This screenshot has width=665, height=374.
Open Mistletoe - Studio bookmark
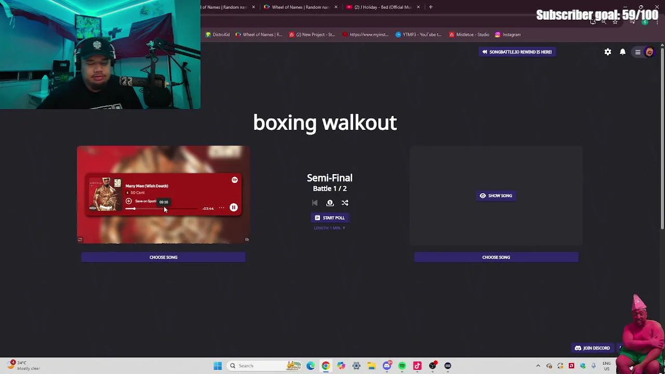pyautogui.click(x=469, y=35)
